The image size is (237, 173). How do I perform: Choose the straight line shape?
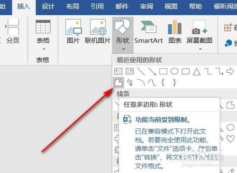[x=141, y=71]
